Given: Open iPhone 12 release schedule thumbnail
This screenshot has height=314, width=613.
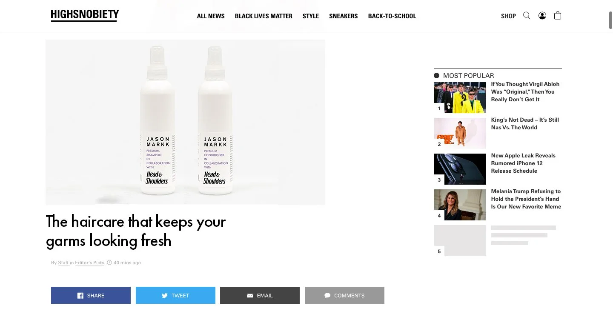Looking at the screenshot, I should pyautogui.click(x=460, y=169).
